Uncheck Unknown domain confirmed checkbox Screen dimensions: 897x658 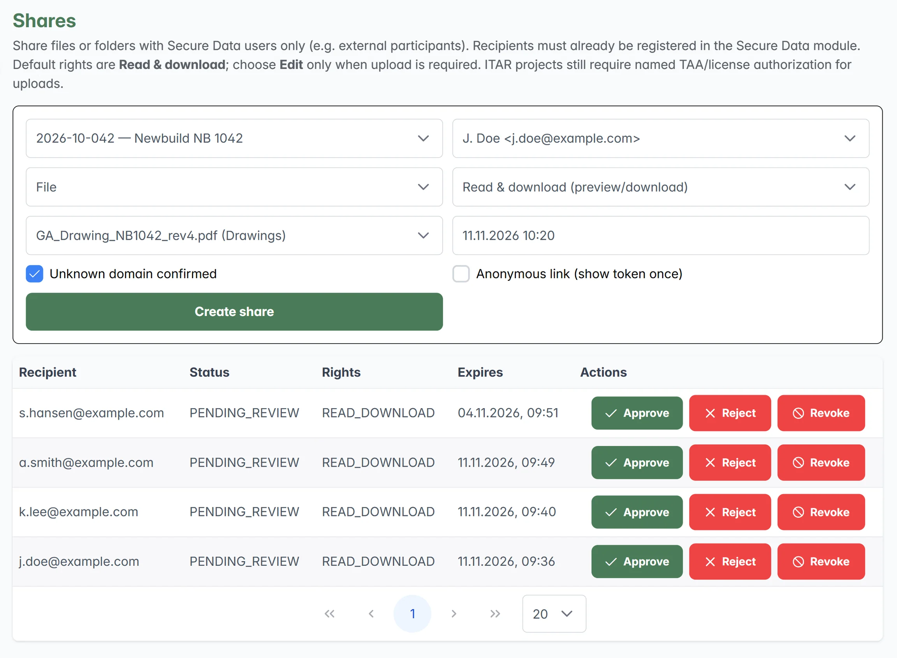point(35,274)
